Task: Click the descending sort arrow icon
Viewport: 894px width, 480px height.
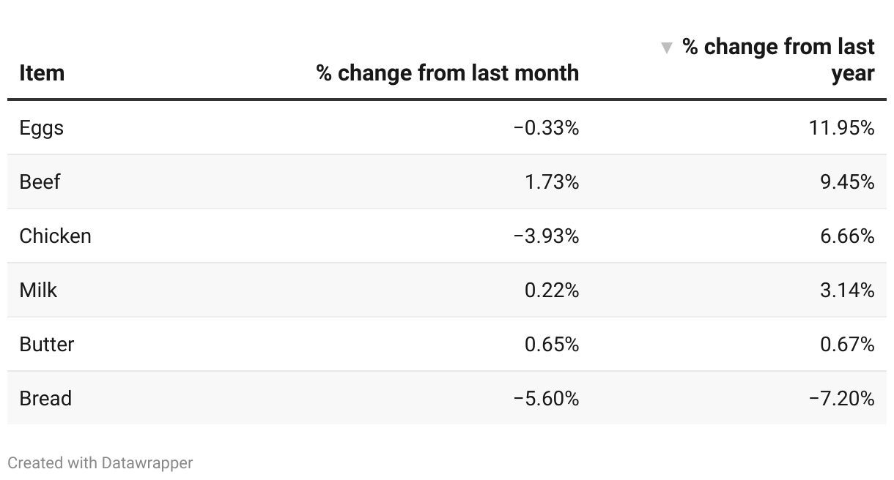Action: (x=666, y=48)
